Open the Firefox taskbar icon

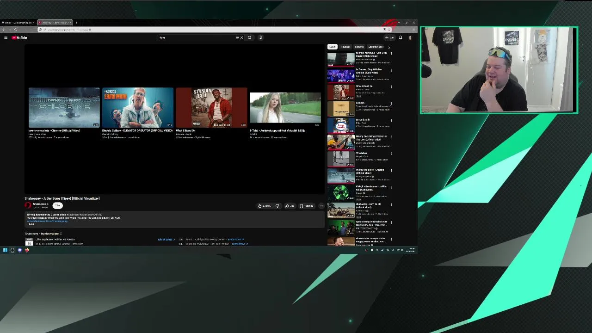point(27,250)
